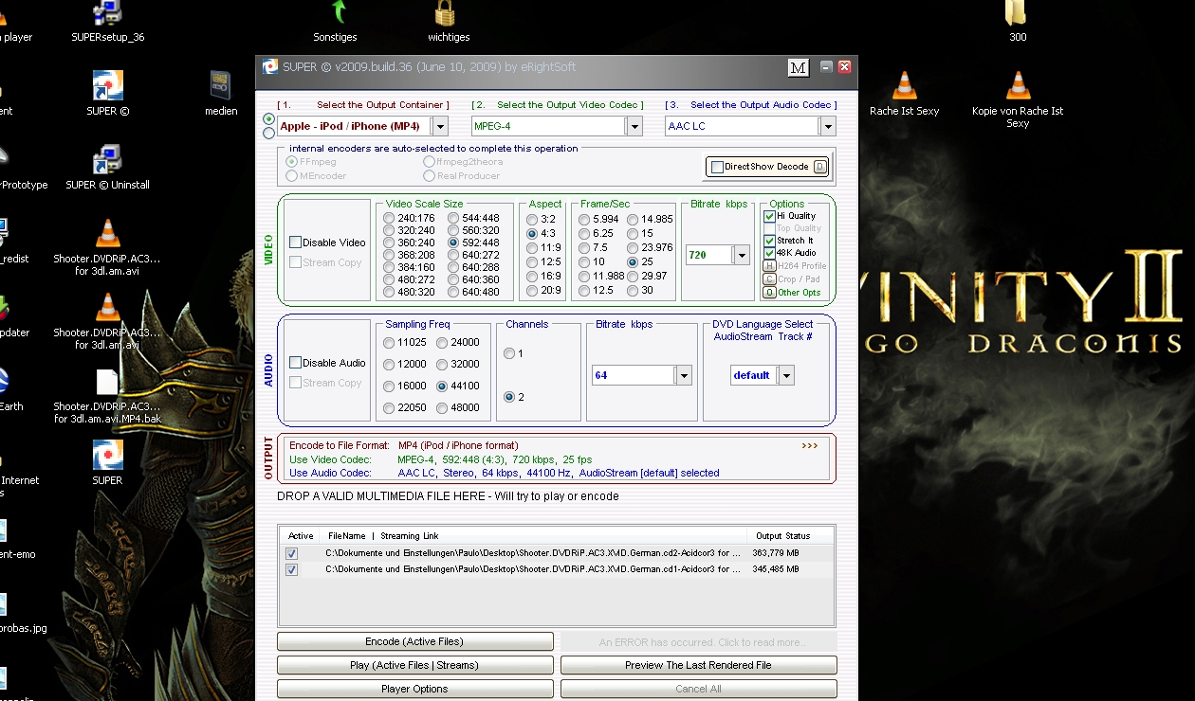1195x701 pixels.
Task: Toggle the 48K Audio checkbox
Action: [769, 253]
